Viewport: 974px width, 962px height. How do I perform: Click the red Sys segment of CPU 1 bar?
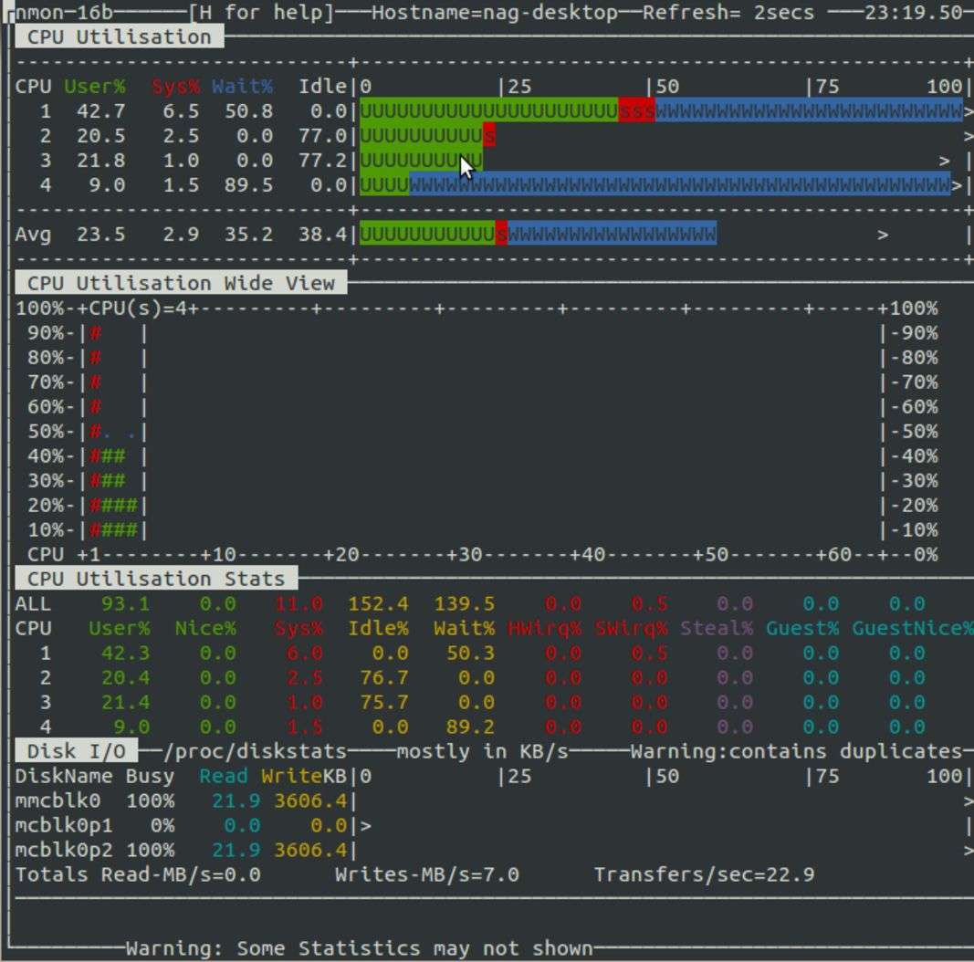[636, 111]
